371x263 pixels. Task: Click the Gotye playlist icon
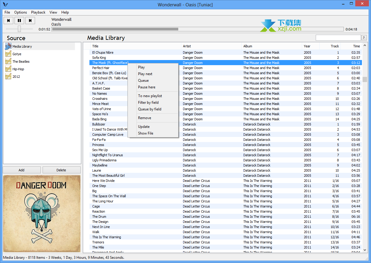tap(8, 54)
